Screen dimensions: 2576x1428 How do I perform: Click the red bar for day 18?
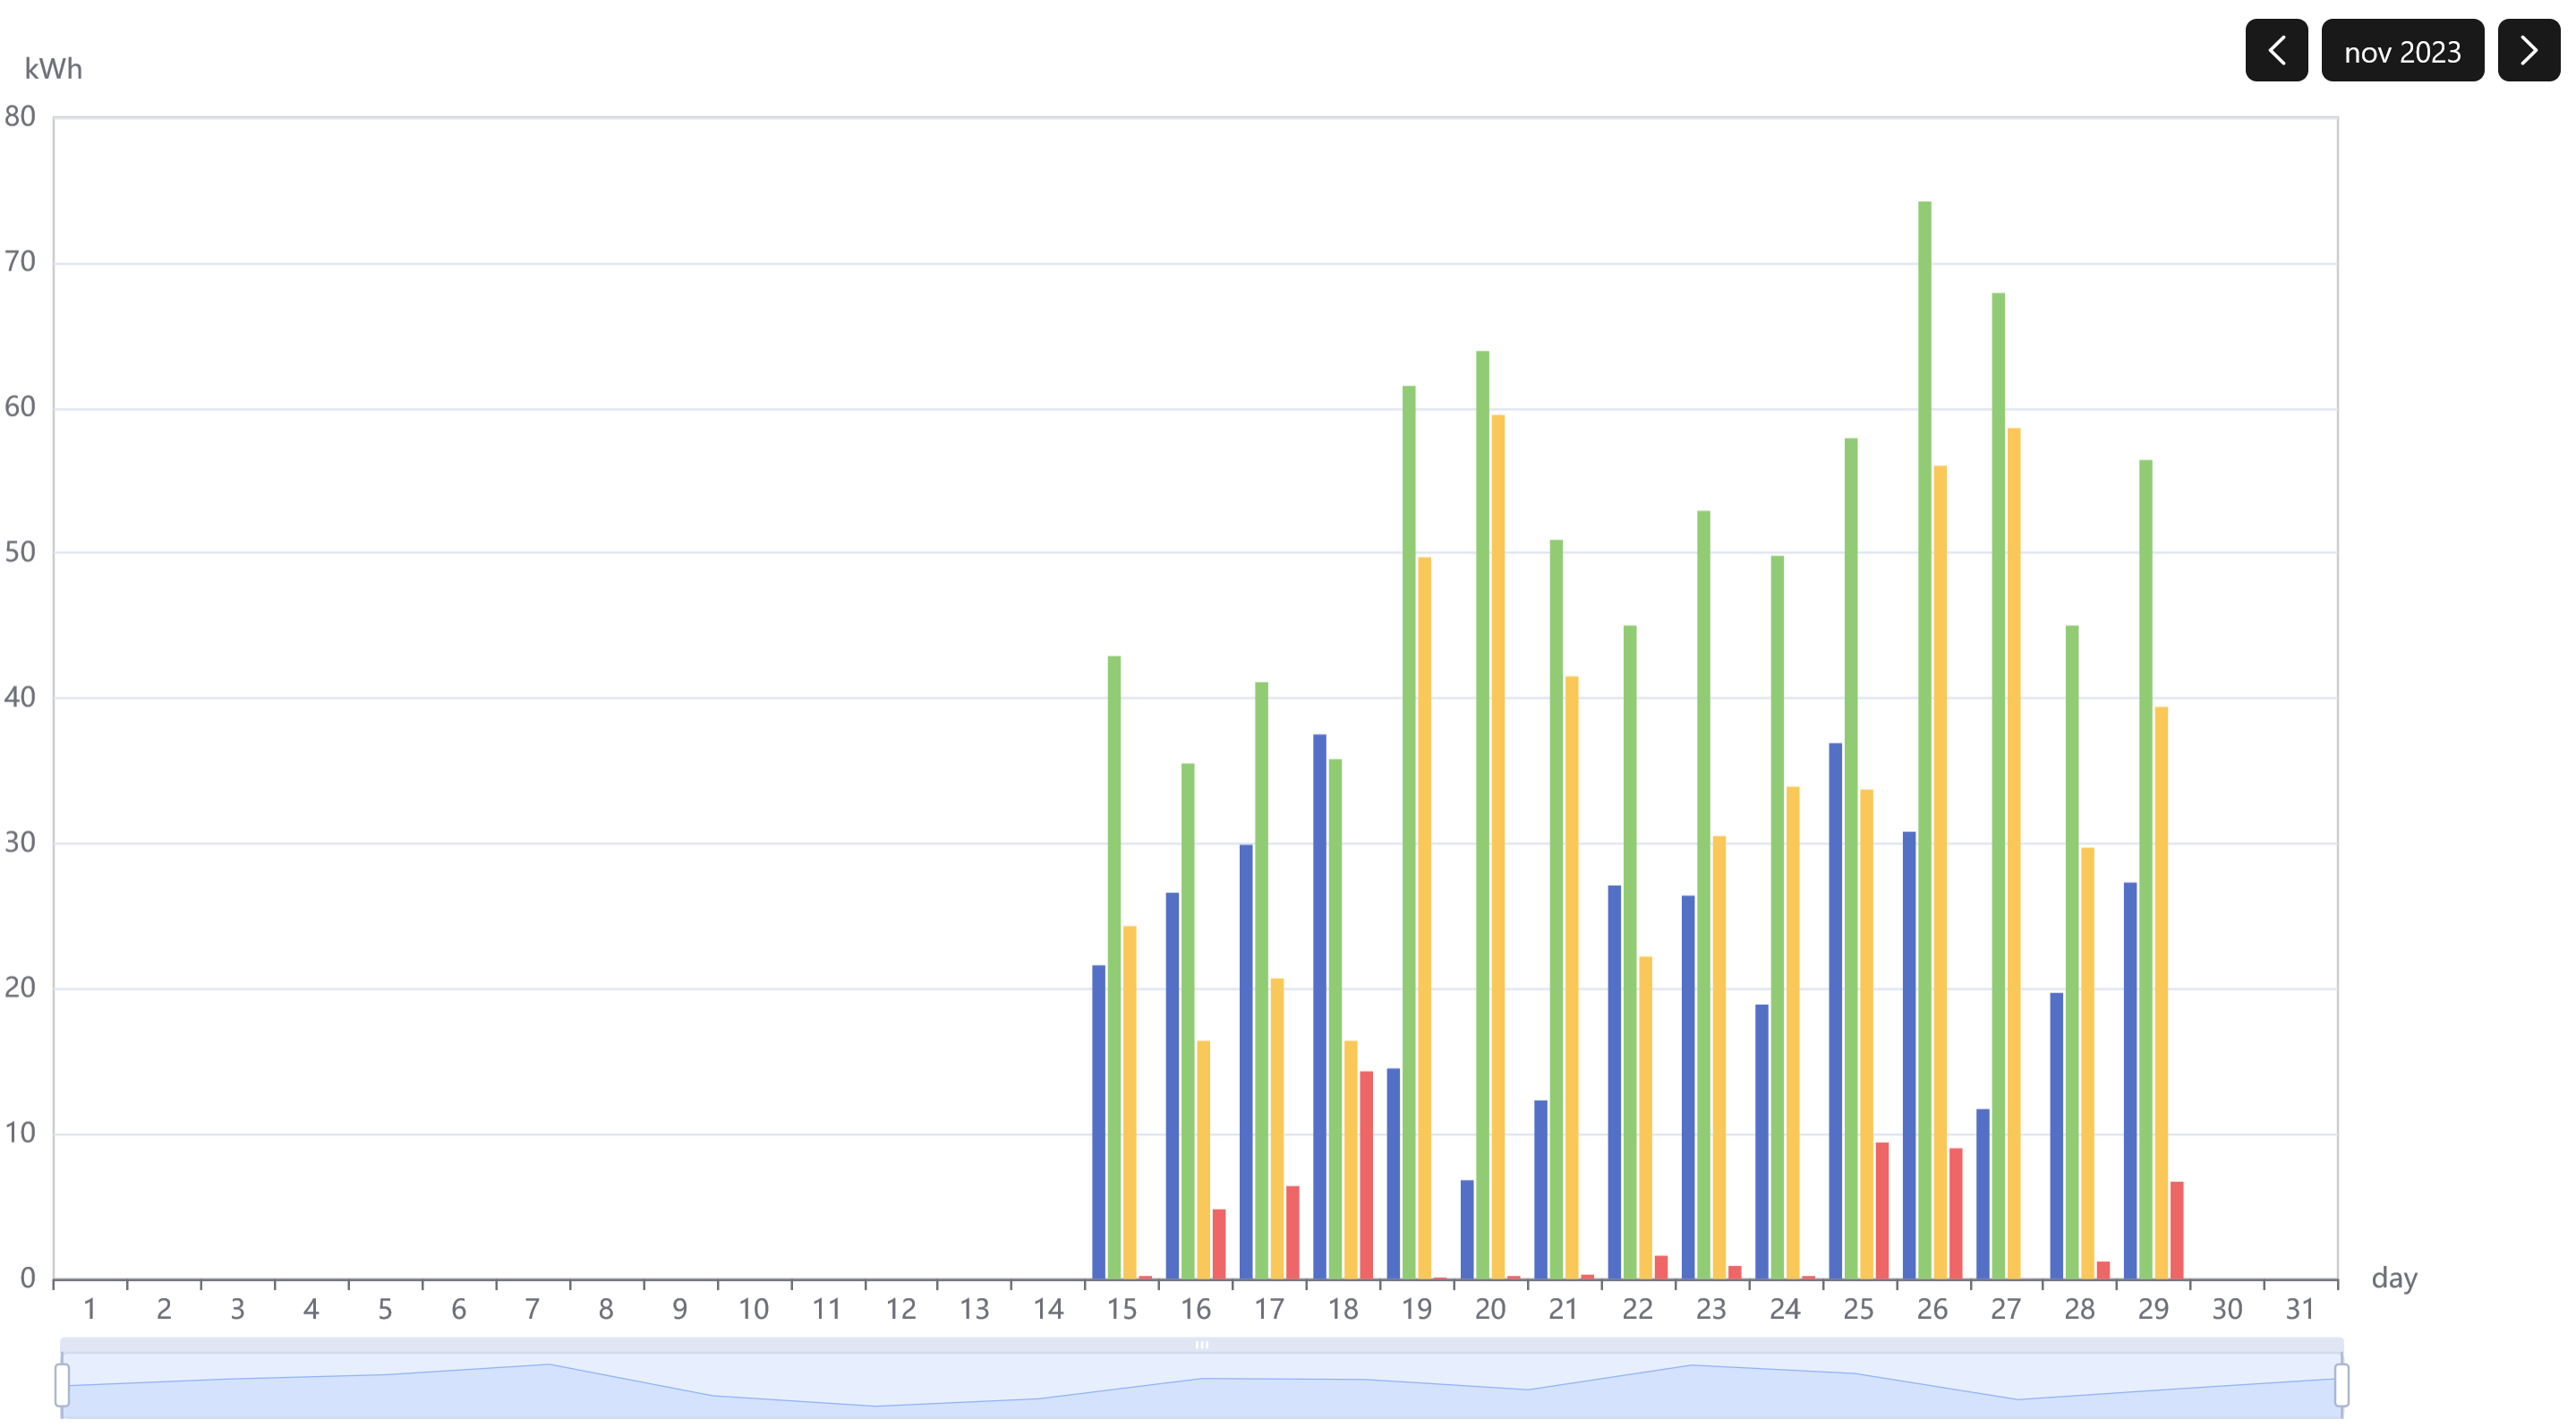(x=1365, y=1174)
